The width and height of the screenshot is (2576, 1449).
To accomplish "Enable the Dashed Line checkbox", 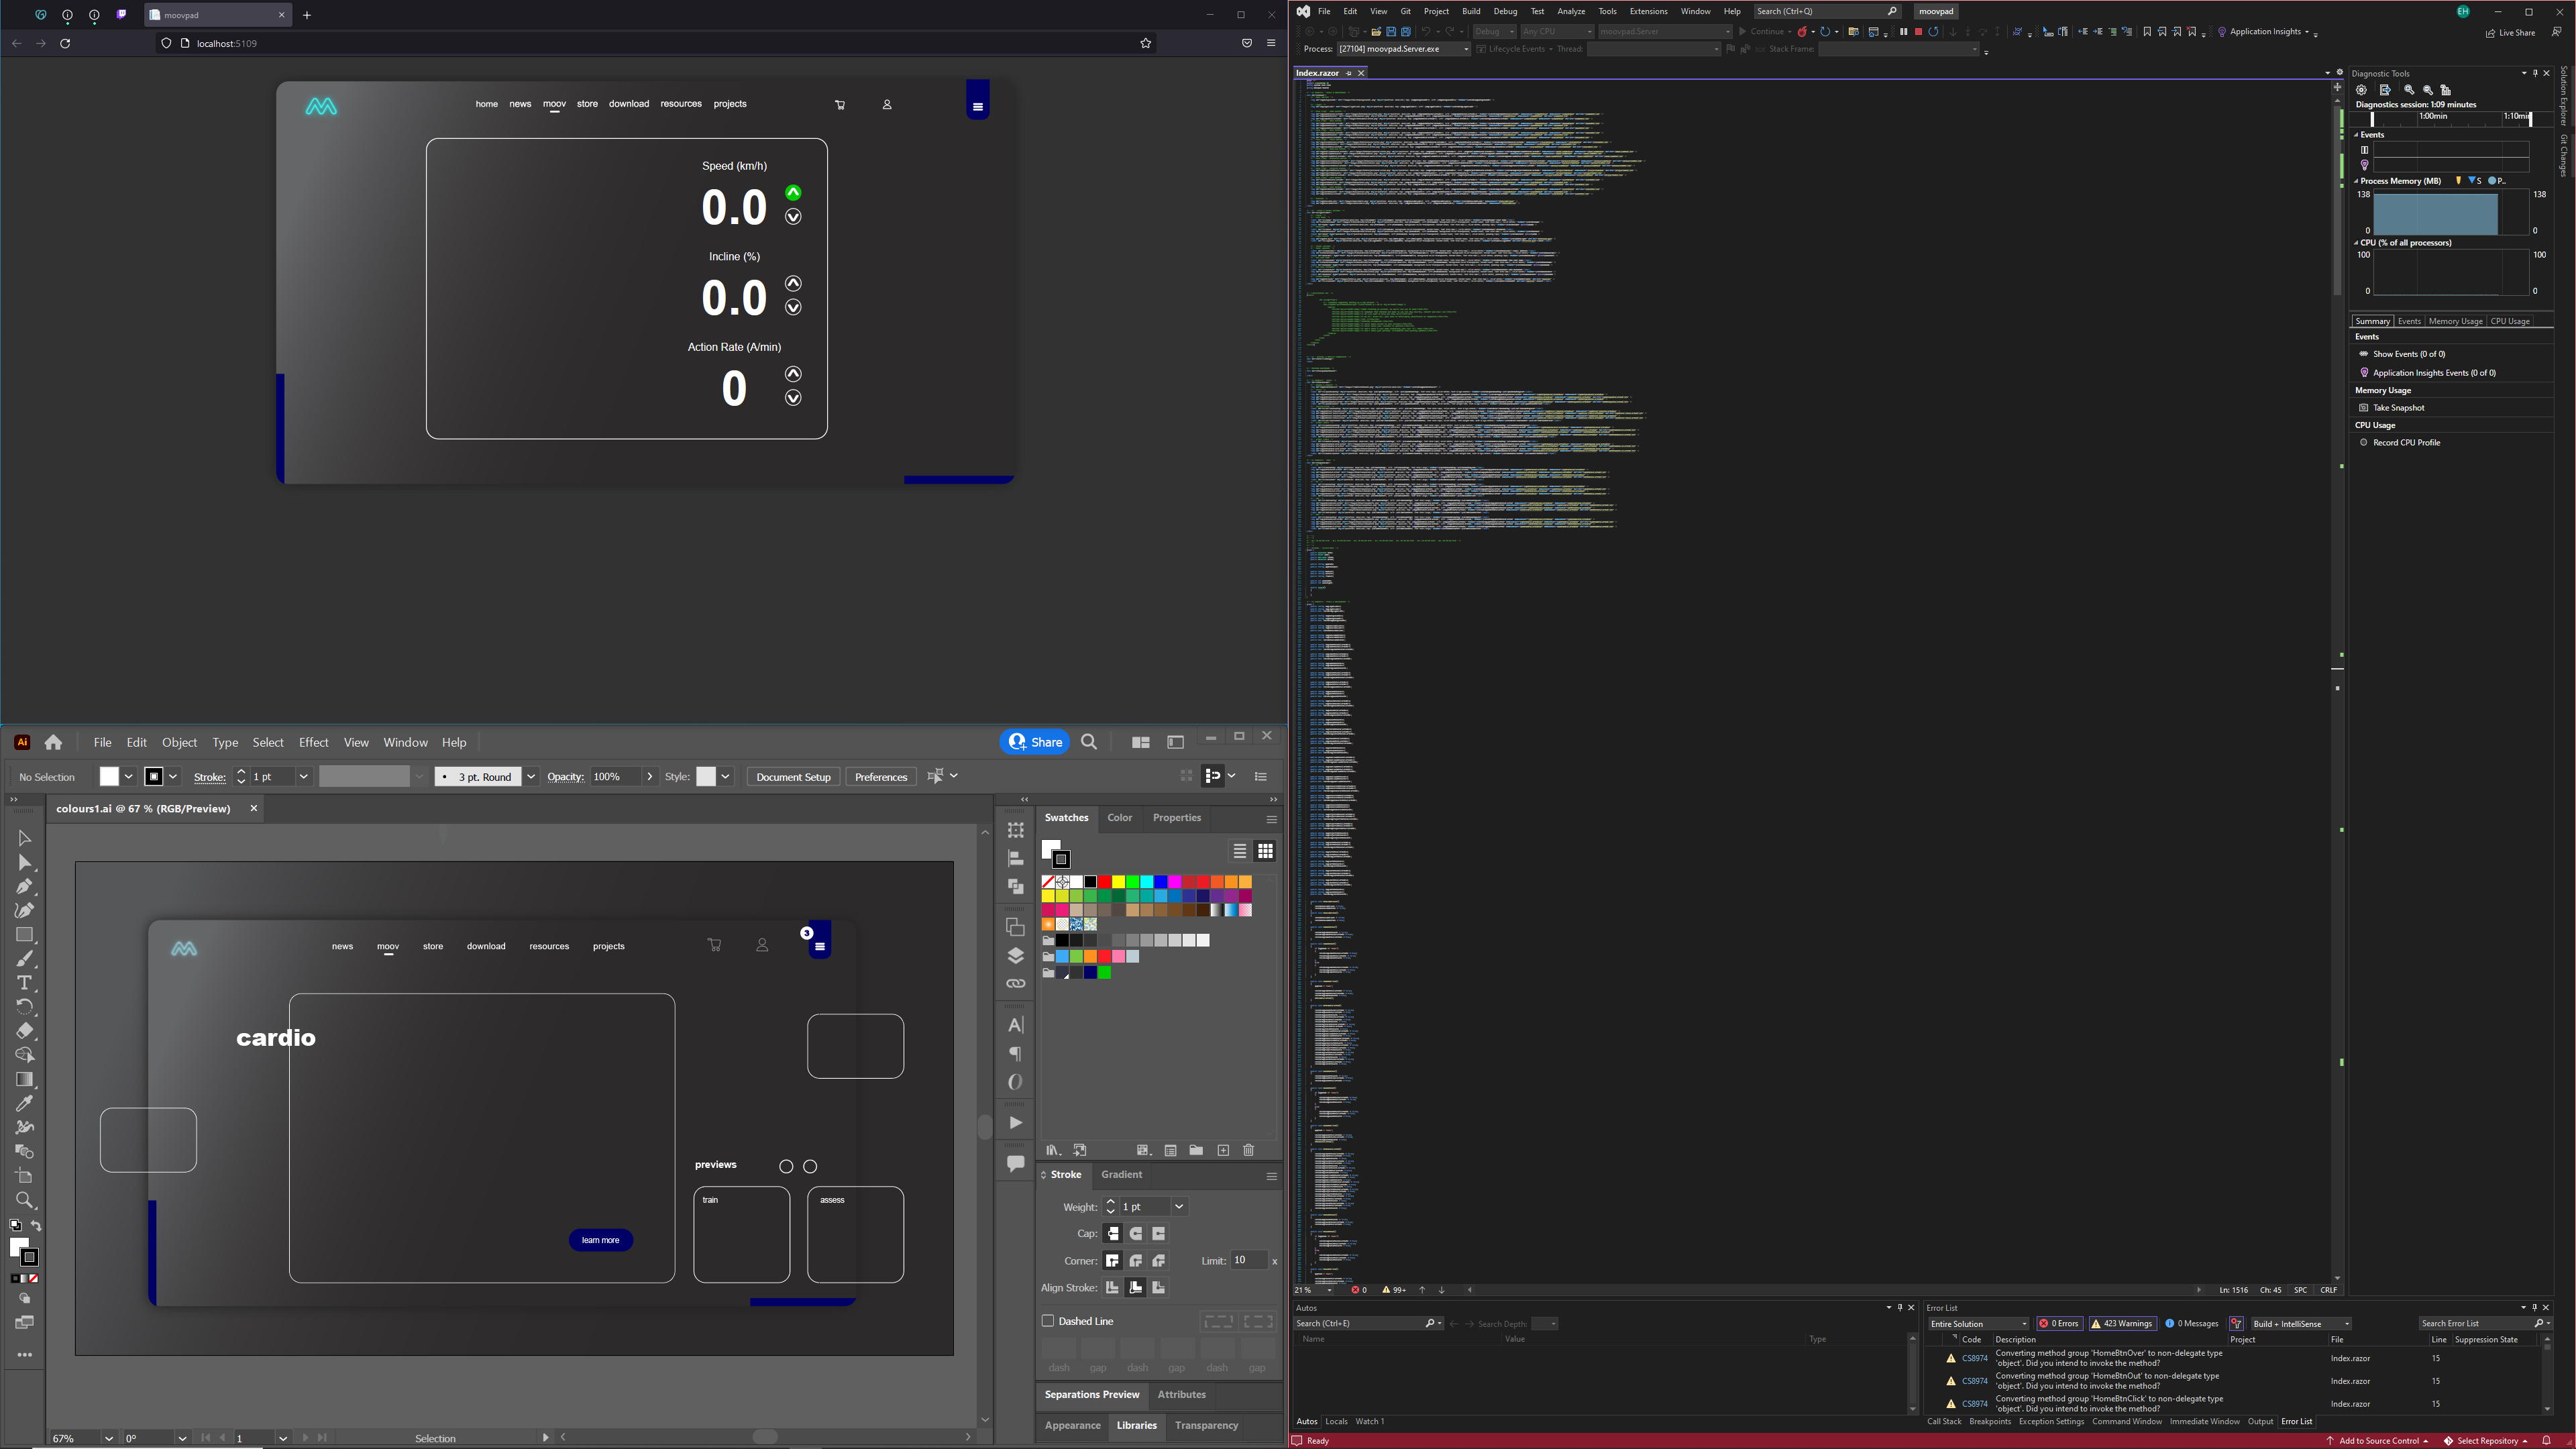I will click(1048, 1321).
